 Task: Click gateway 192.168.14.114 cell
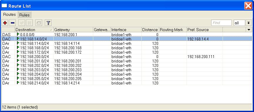[x=73, y=43]
